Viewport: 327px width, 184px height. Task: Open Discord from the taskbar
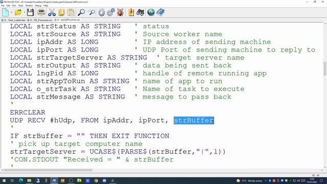(x=104, y=180)
